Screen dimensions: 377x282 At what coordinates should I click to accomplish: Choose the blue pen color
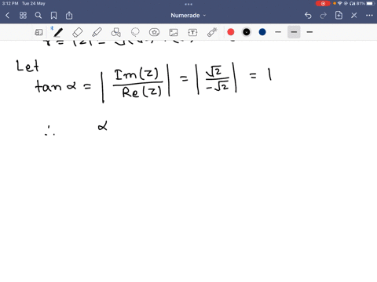pyautogui.click(x=262, y=32)
